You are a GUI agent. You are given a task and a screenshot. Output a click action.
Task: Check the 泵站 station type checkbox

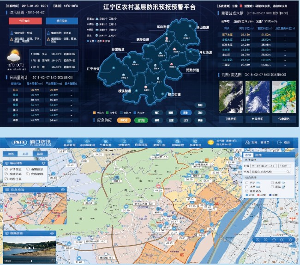point(272,187)
